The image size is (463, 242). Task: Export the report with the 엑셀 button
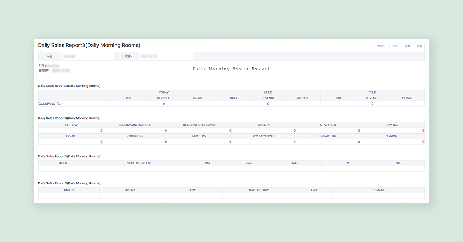[x=419, y=46]
